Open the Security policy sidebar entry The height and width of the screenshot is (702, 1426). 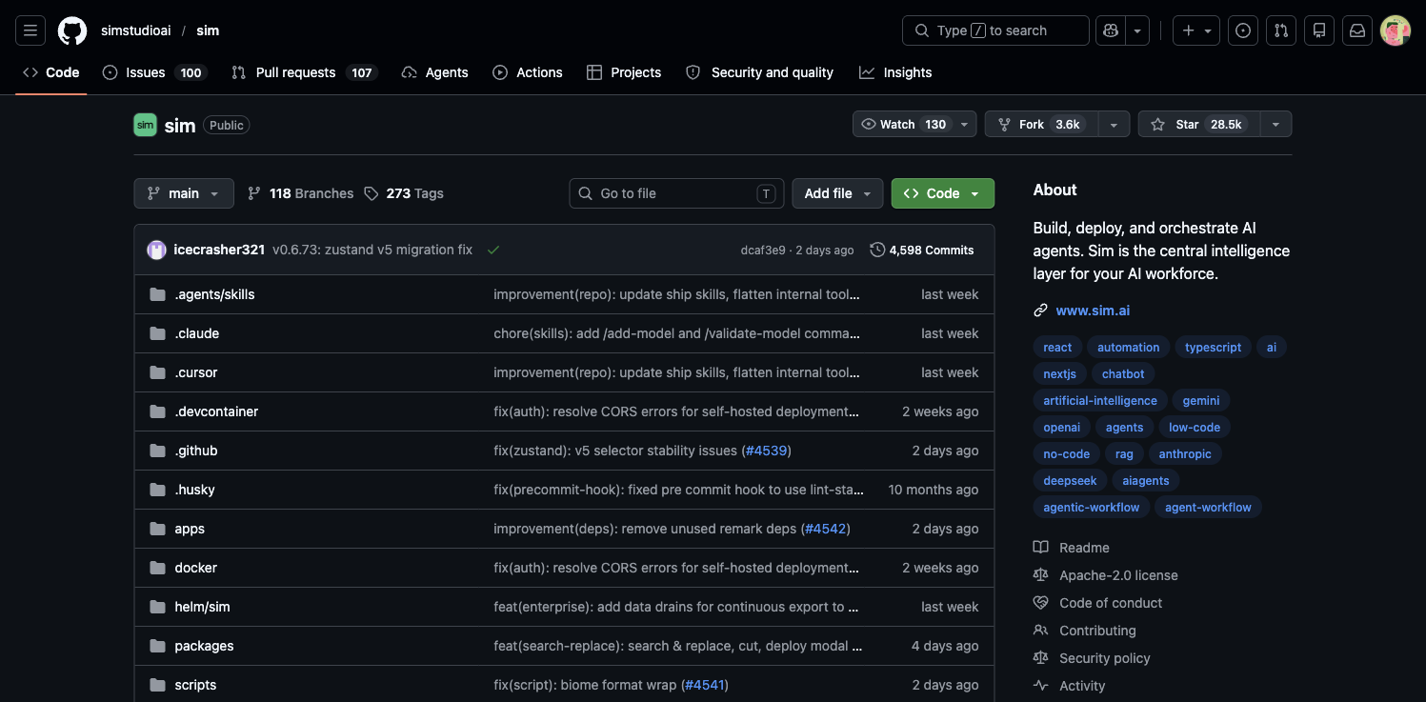(x=1104, y=658)
